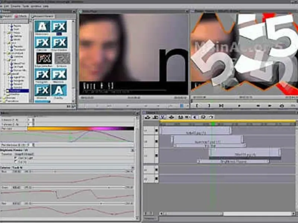Screen dimensions: 298x223
Task: Select the Brightness Freeze effect bar in timeline
Action: [233, 161]
